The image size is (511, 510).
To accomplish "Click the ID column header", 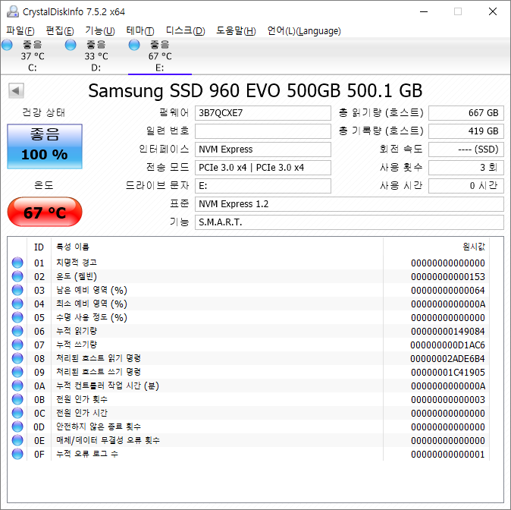I will pyautogui.click(x=39, y=247).
